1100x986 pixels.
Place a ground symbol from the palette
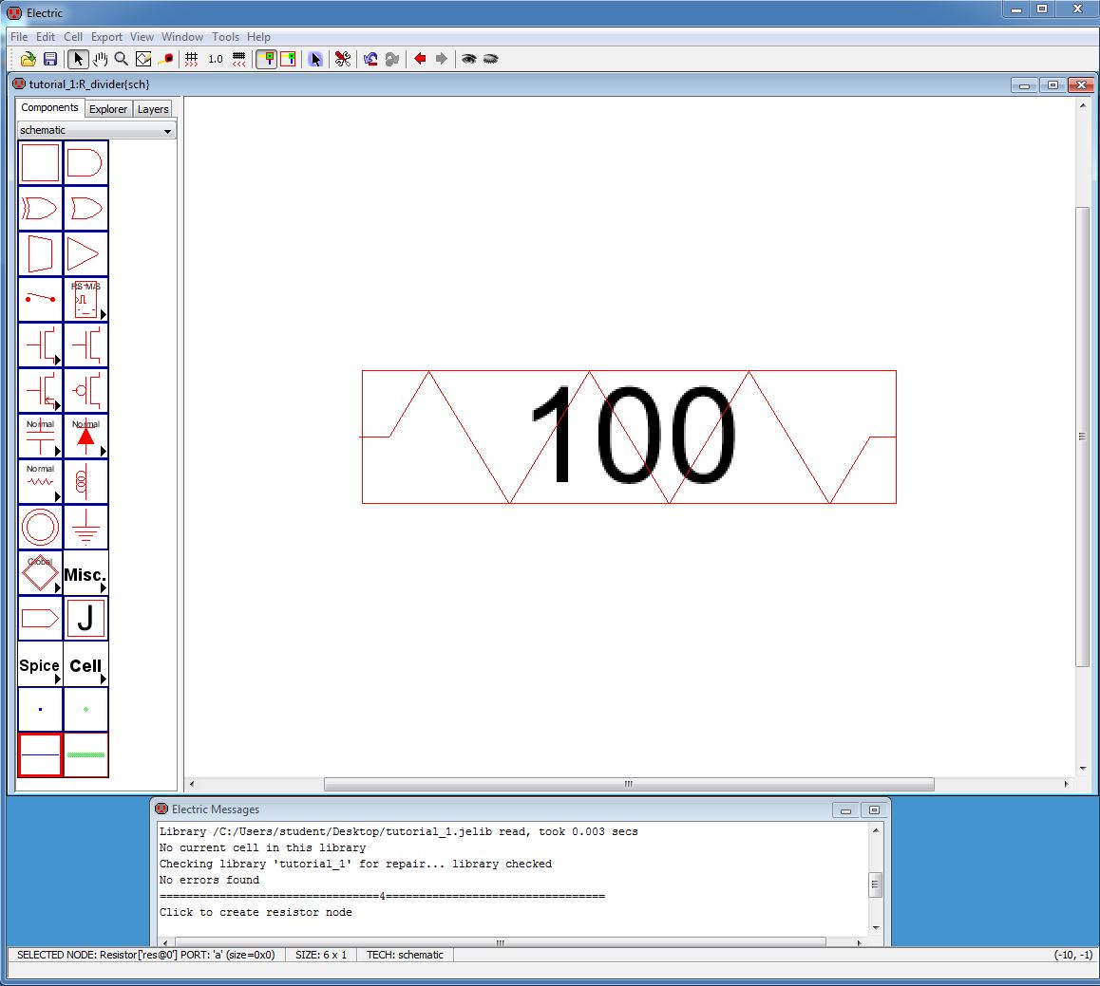pos(85,527)
